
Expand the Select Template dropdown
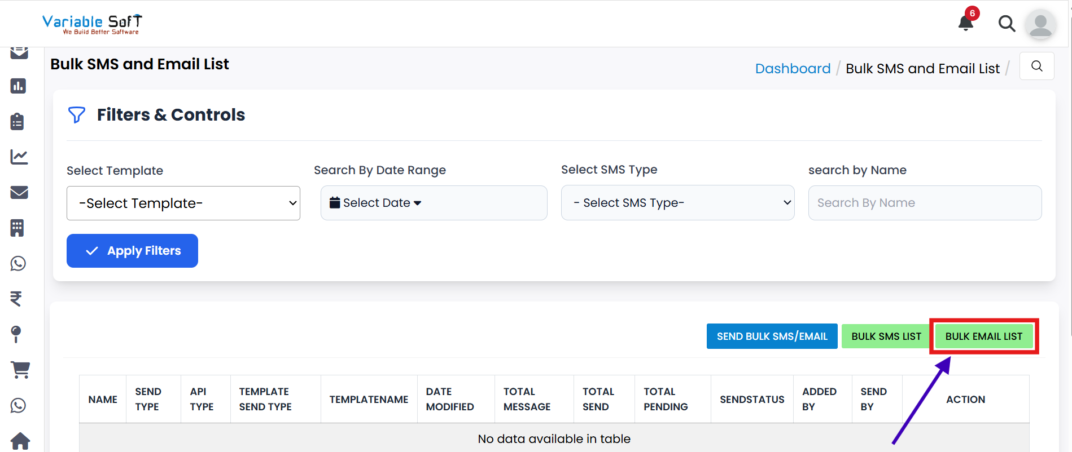(183, 203)
